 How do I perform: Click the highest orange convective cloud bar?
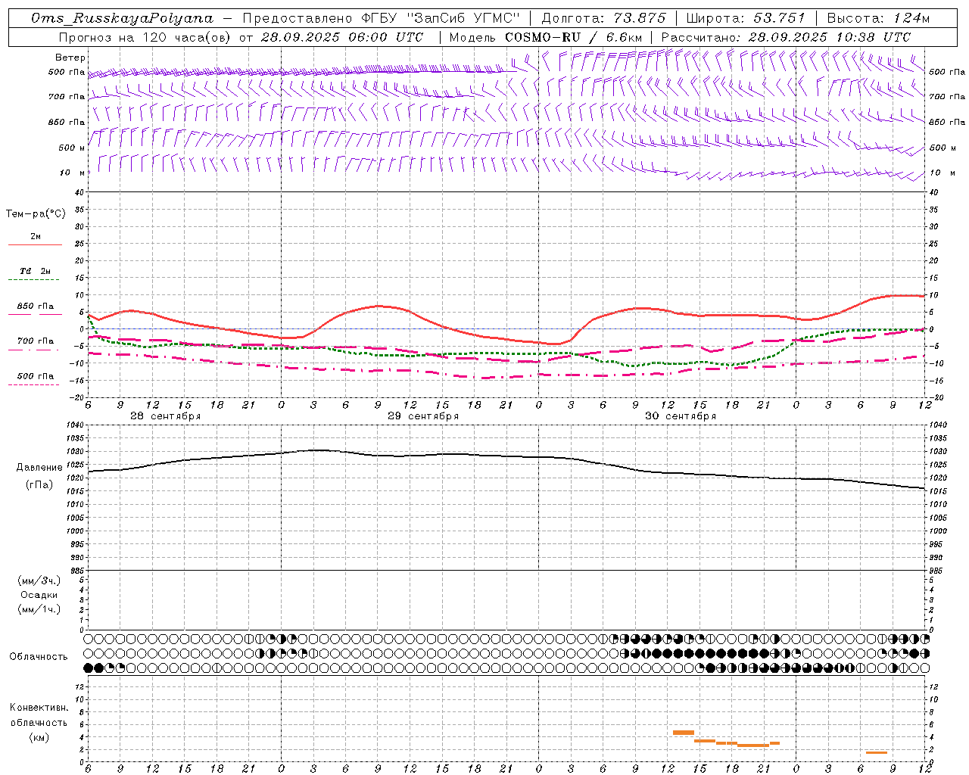click(x=684, y=733)
